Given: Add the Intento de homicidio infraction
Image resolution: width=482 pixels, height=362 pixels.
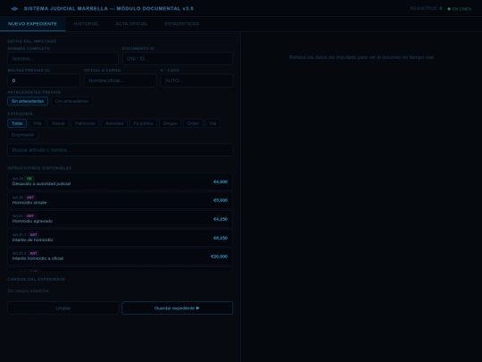Looking at the screenshot, I should (120, 238).
